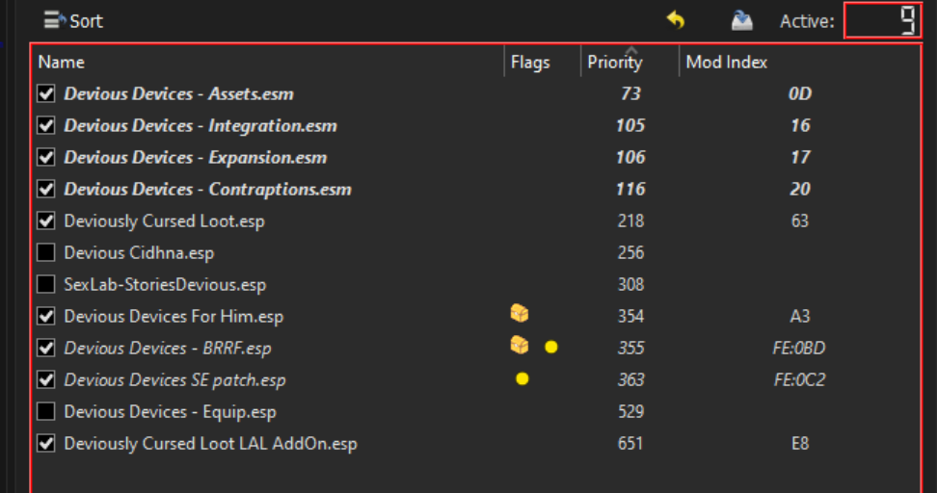The image size is (937, 493).
Task: Click mod index value FE:0C2
Action: 799,379
